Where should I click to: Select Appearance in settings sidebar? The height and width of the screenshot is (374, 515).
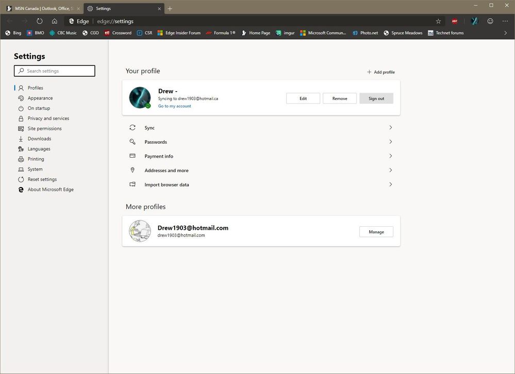coord(35,98)
